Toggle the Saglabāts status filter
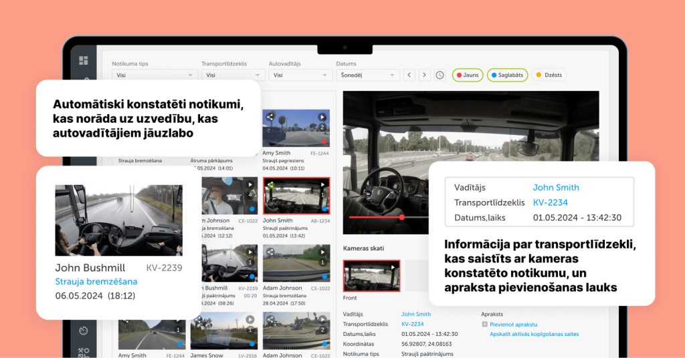This screenshot has height=358, width=685. (x=507, y=75)
